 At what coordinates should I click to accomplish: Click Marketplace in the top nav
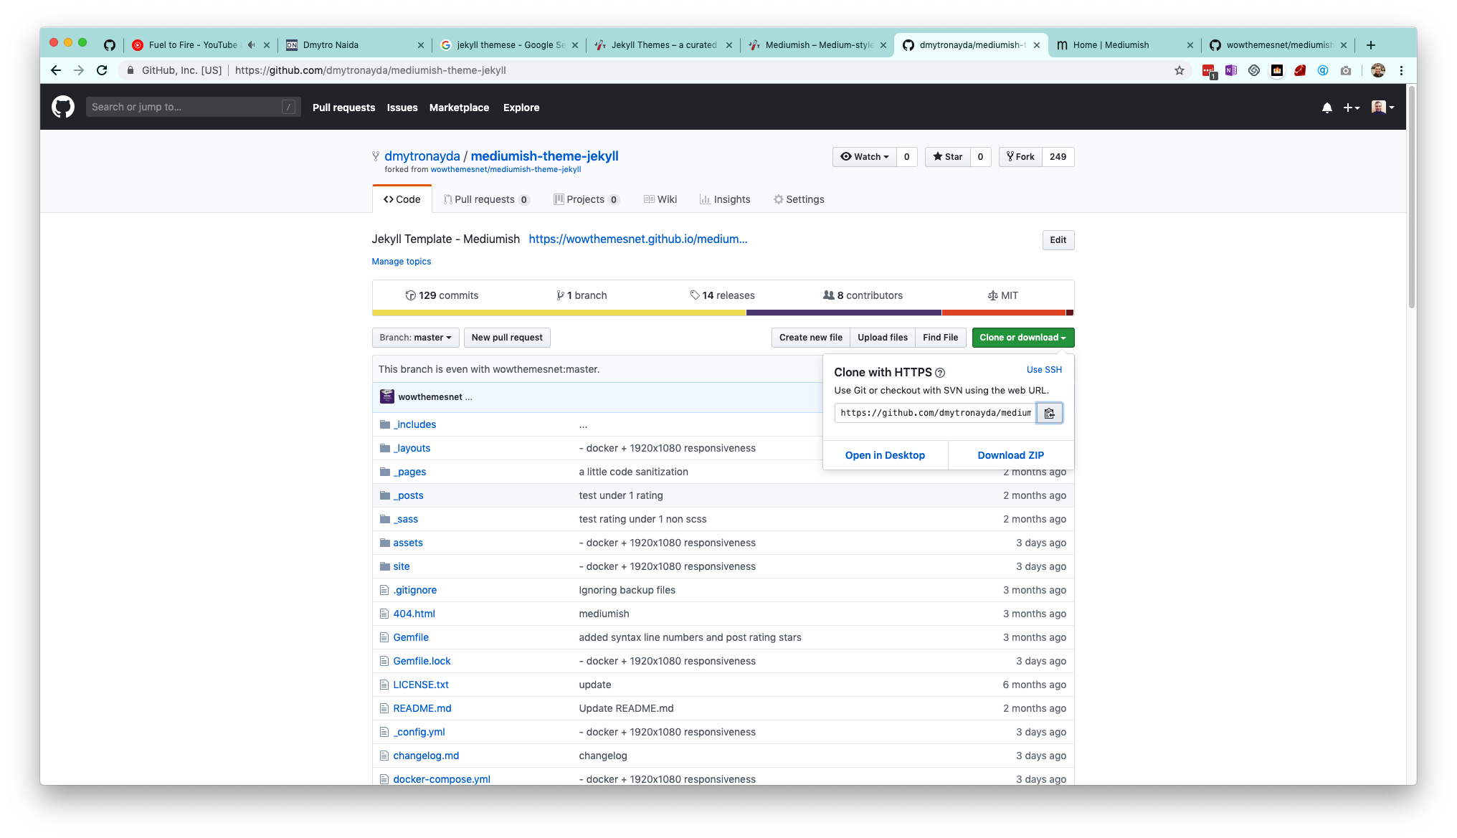coord(459,108)
